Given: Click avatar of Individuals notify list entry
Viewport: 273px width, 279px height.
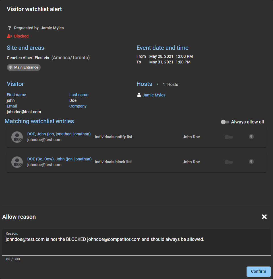Looking at the screenshot, I should click(x=17, y=137).
